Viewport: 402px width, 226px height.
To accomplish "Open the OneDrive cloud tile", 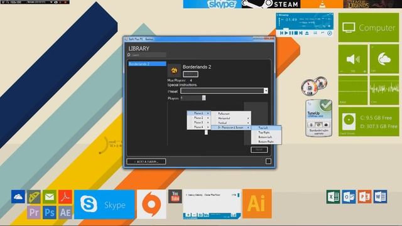I will [x=18, y=196].
